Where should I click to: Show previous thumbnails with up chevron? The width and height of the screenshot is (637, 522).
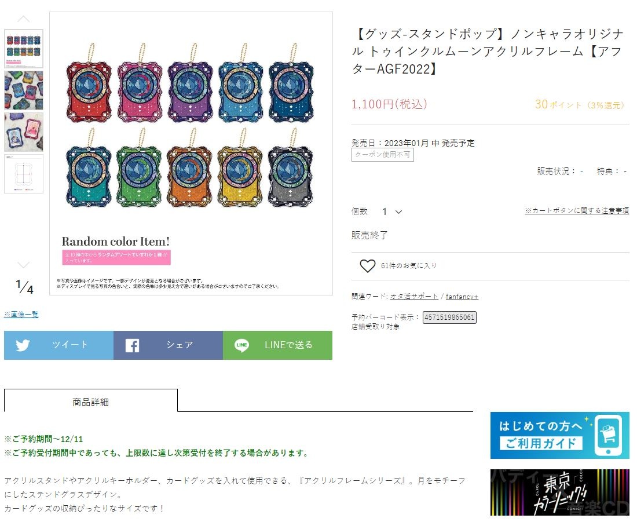(24, 19)
